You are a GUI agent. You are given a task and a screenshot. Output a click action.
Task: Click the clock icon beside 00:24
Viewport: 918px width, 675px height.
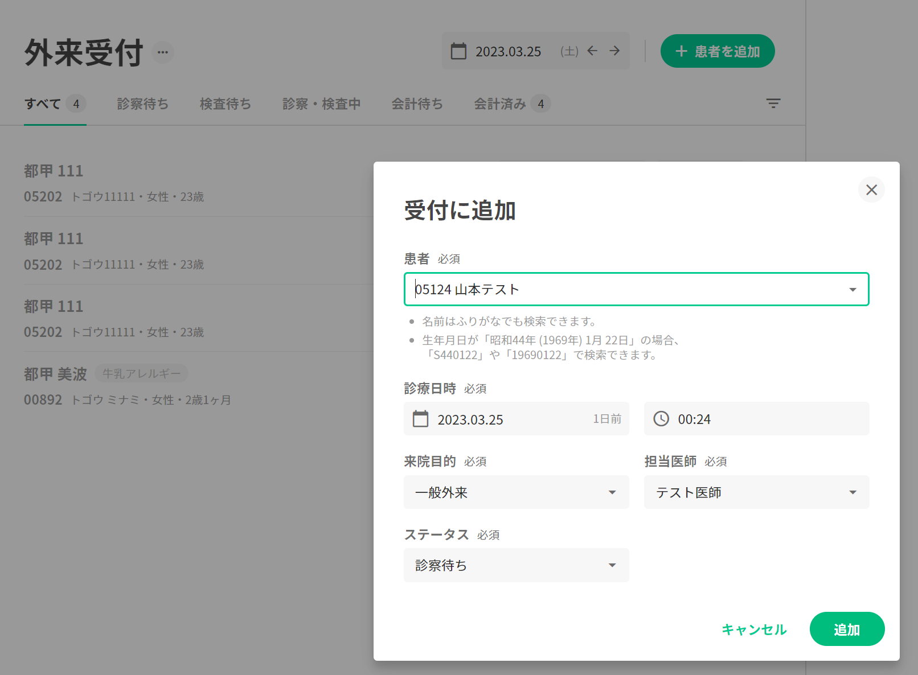(x=661, y=419)
